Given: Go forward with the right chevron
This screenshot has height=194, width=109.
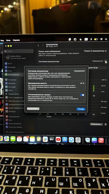Looking at the screenshot, I should pos(43,46).
